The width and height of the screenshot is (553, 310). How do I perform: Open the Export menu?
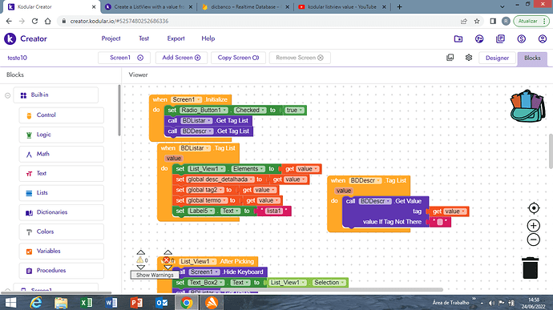click(x=176, y=38)
